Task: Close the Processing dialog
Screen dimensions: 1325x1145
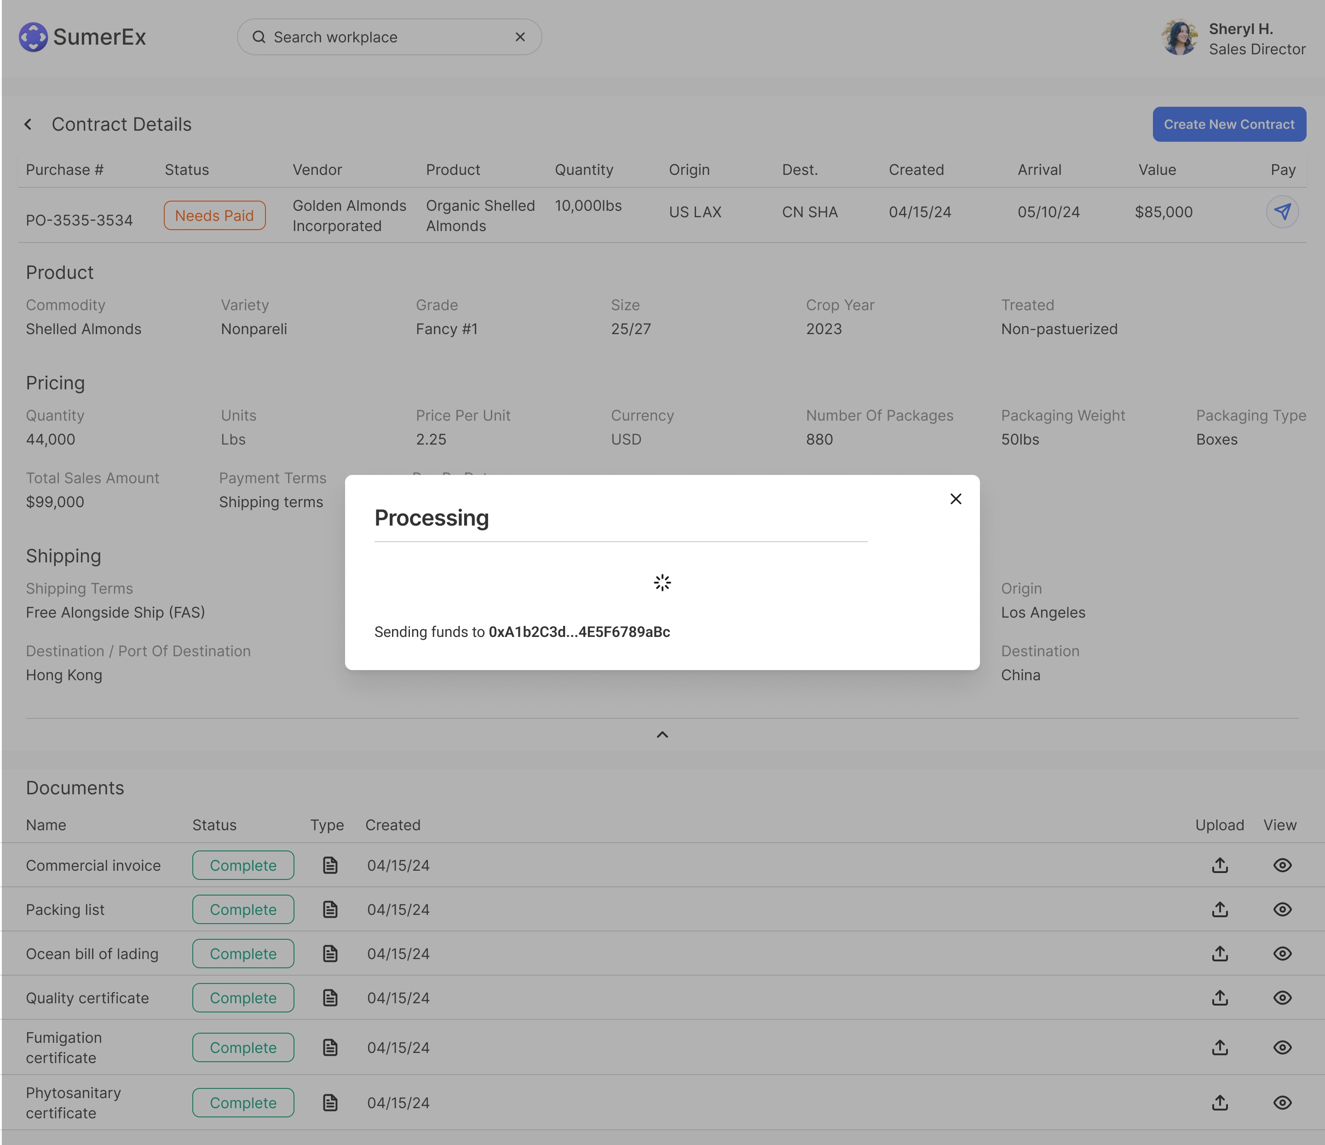Action: 956,499
